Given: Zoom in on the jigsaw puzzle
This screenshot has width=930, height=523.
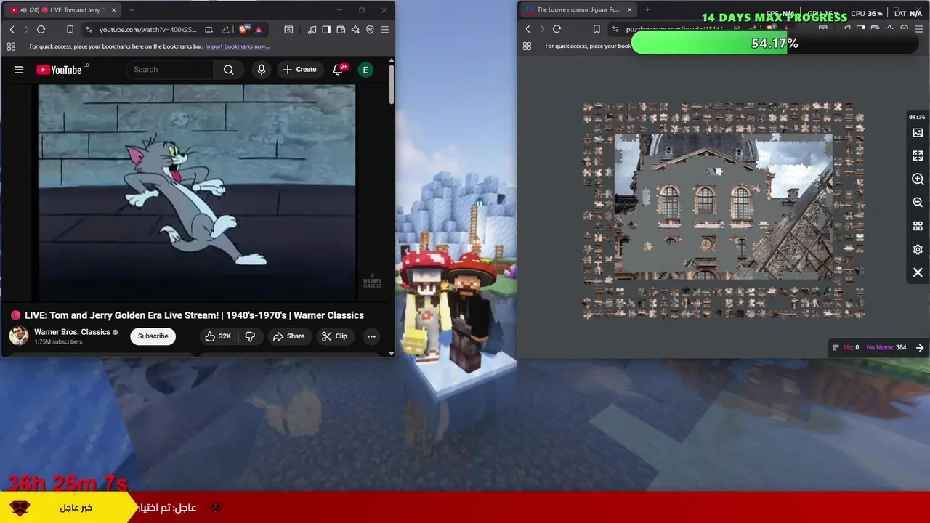Looking at the screenshot, I should 918,179.
